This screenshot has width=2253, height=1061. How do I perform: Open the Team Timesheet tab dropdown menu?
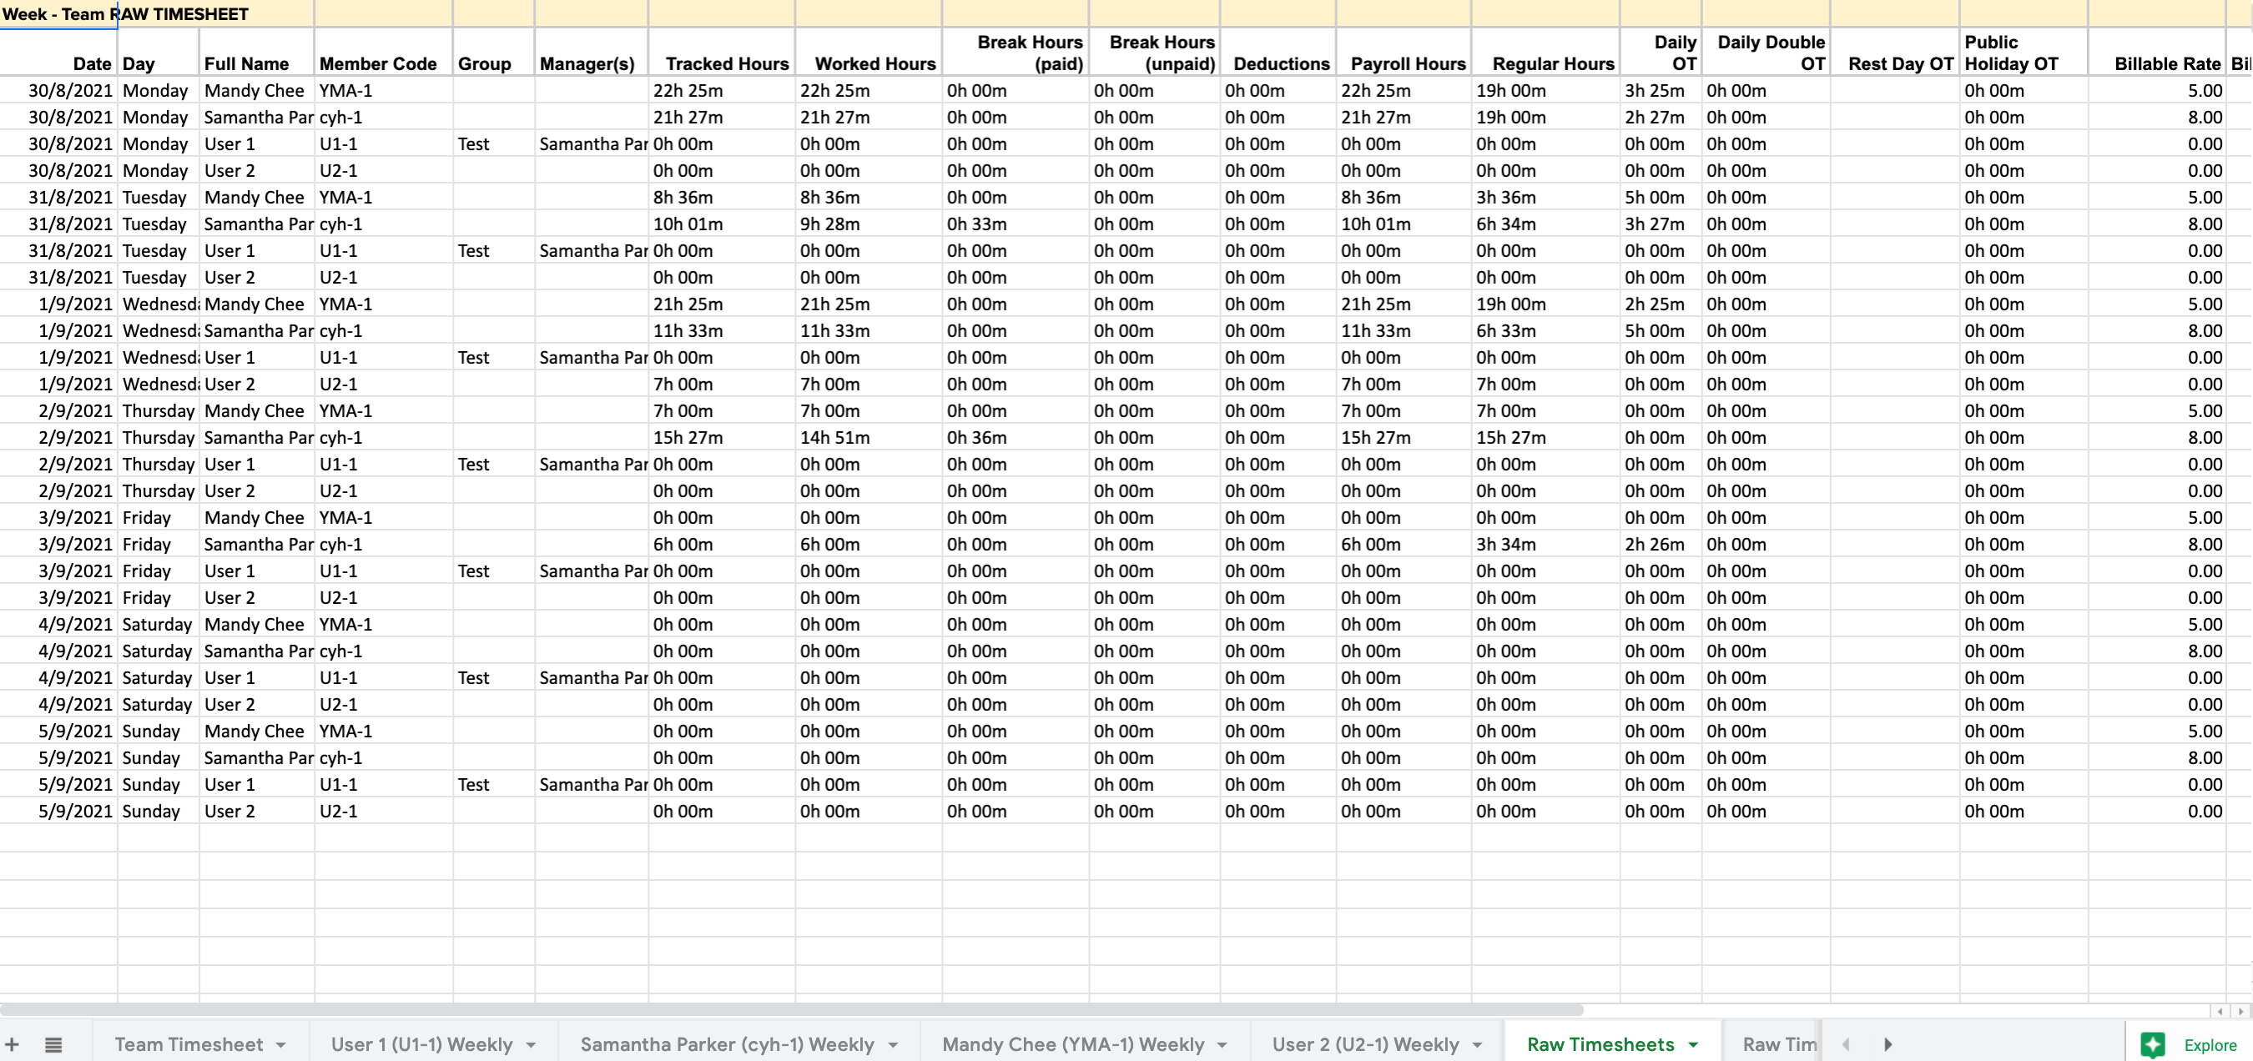282,1043
